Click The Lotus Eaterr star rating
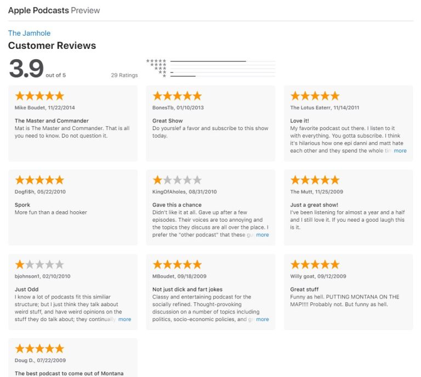 pos(315,96)
